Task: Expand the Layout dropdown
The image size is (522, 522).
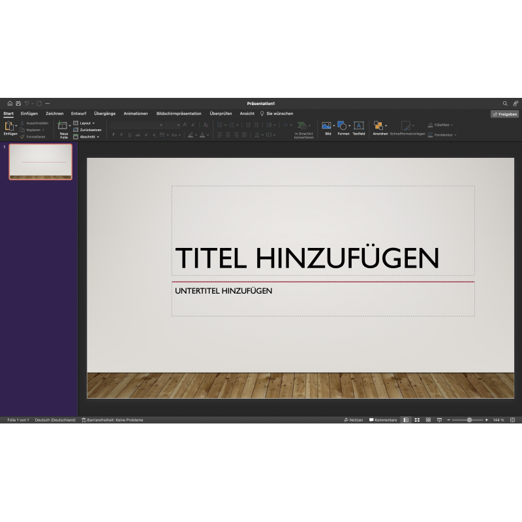Action: [85, 123]
